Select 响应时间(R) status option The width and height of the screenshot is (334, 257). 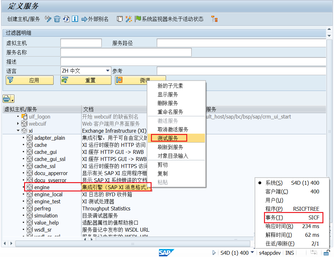(292, 226)
